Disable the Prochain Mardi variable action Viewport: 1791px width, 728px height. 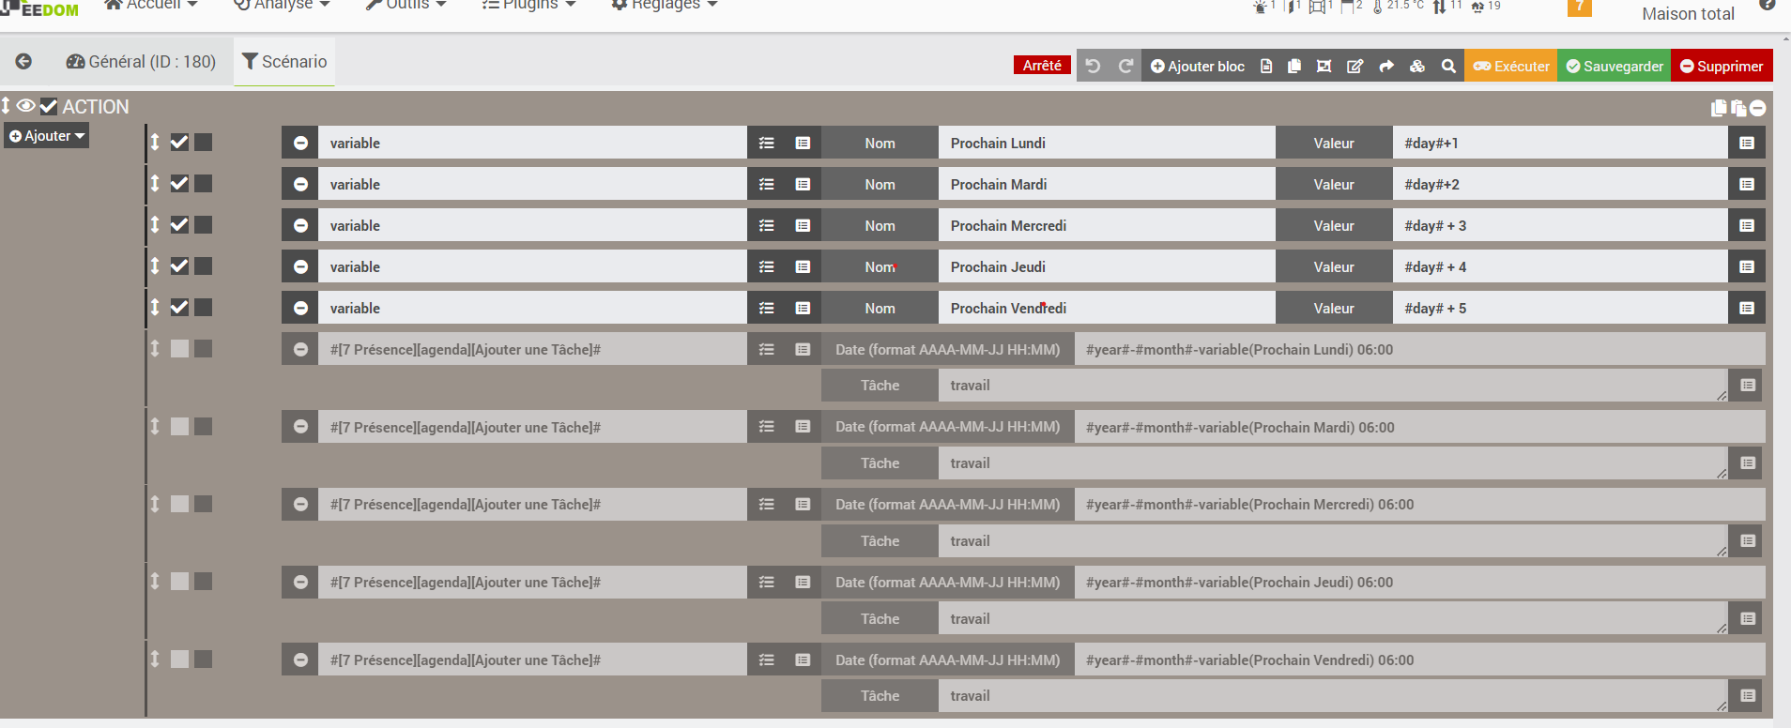pyautogui.click(x=179, y=184)
